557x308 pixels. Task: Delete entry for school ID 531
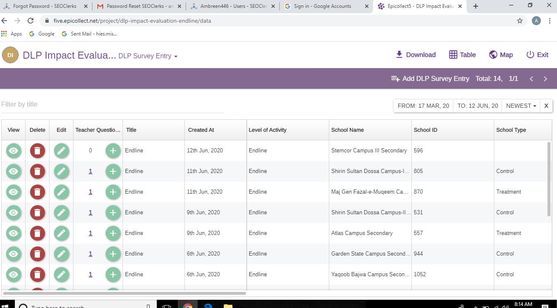[x=38, y=213]
